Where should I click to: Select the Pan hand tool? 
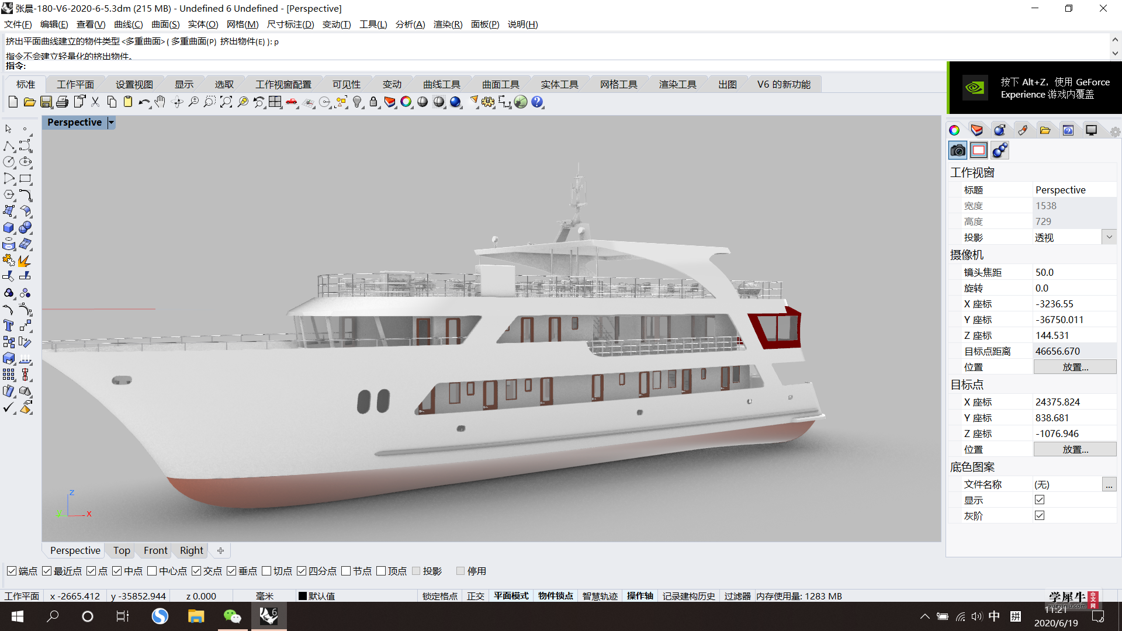point(160,102)
